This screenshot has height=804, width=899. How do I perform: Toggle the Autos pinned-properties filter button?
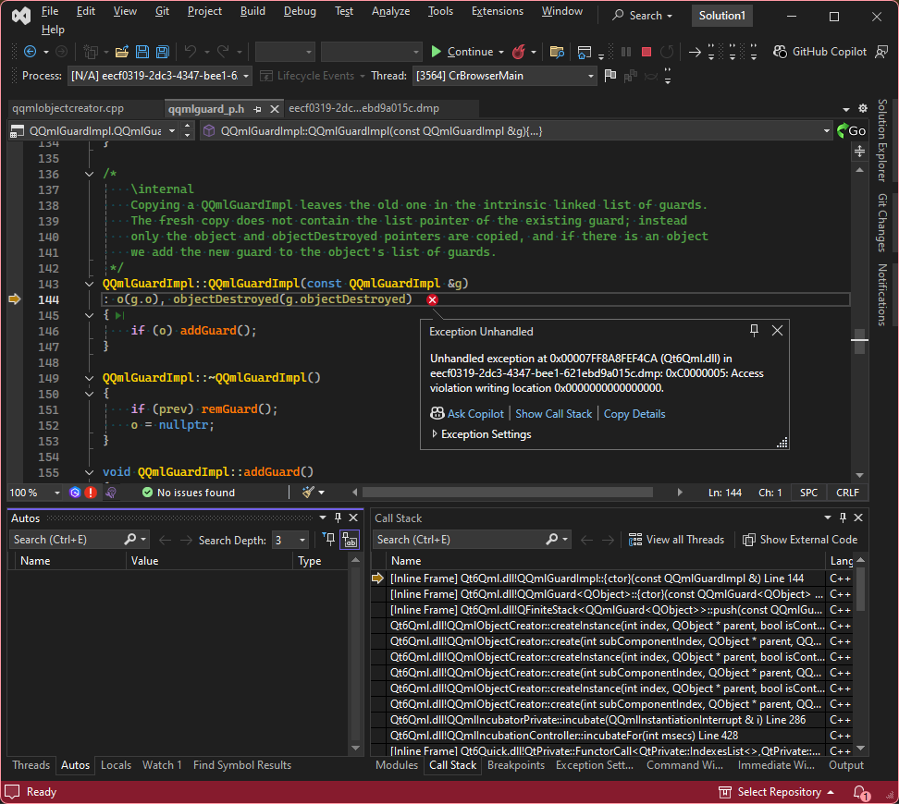coord(329,540)
